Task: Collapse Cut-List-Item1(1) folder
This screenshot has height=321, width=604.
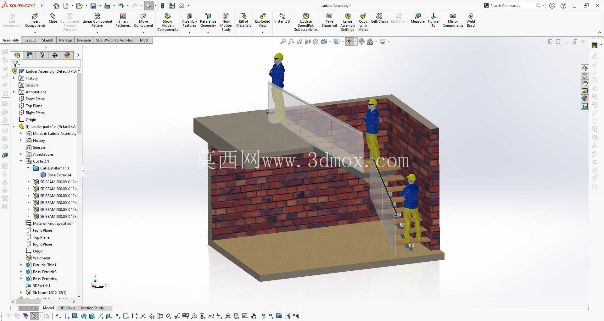Action: click(28, 168)
